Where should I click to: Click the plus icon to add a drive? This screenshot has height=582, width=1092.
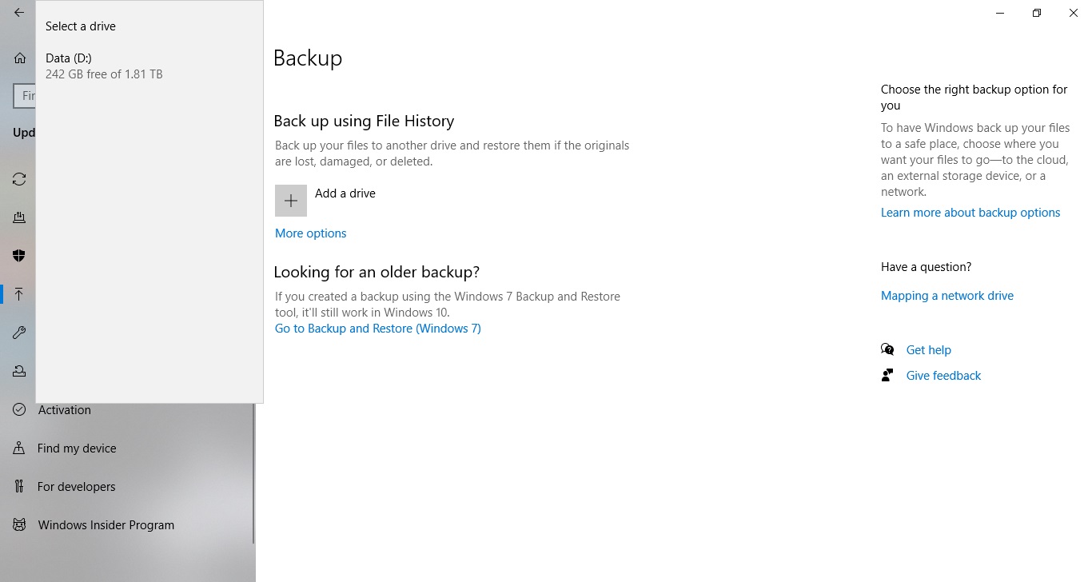tap(291, 201)
